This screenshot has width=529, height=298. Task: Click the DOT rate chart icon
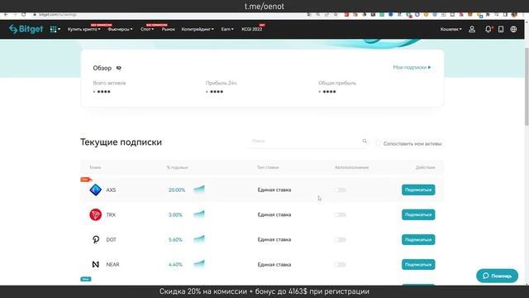click(199, 239)
